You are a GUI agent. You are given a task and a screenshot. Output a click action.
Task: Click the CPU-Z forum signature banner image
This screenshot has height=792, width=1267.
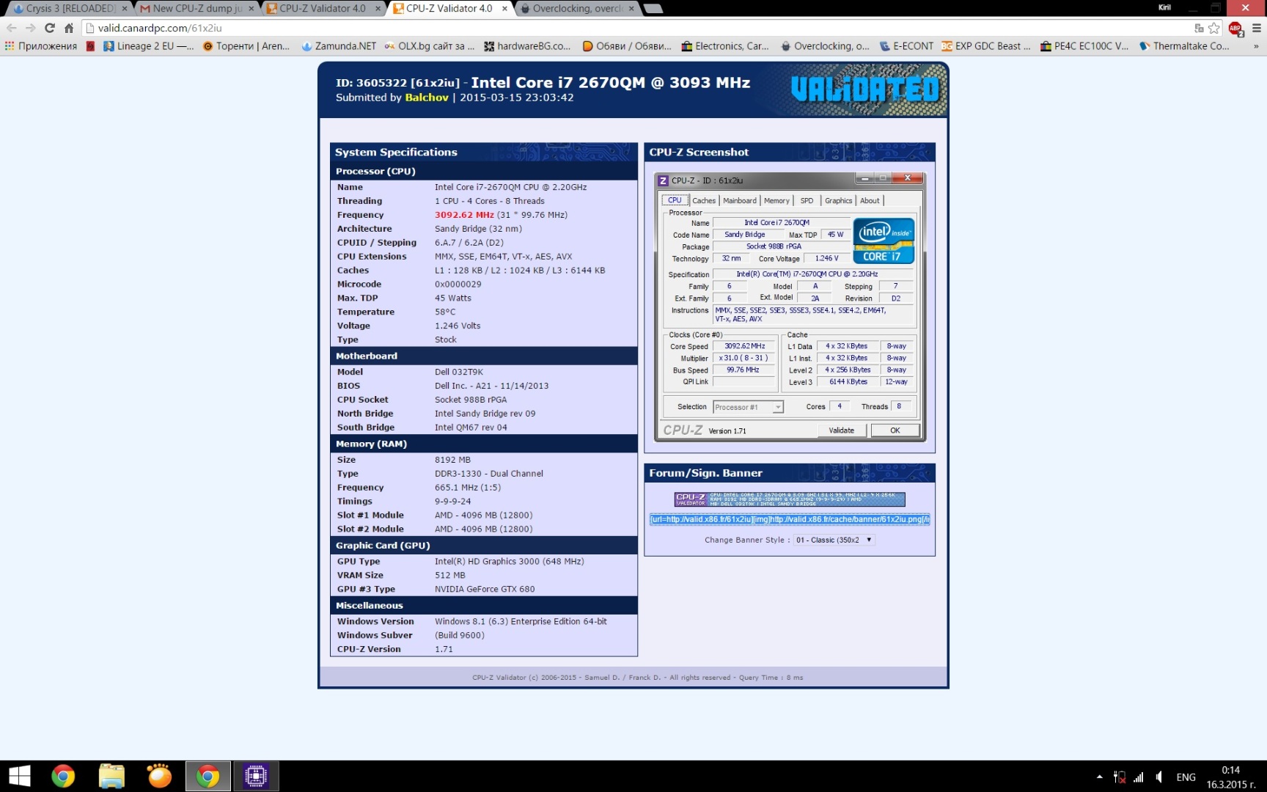(790, 499)
